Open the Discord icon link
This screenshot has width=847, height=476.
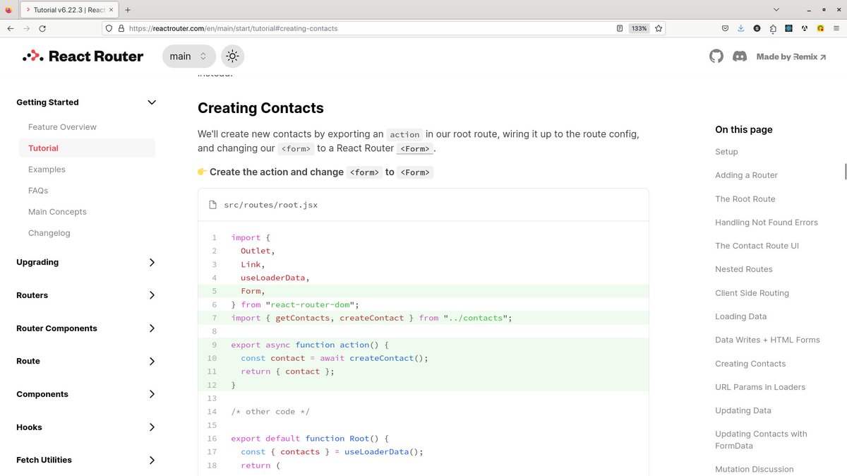pos(740,56)
